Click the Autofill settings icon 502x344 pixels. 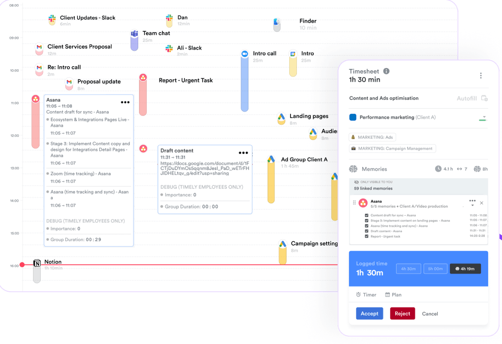tap(485, 98)
